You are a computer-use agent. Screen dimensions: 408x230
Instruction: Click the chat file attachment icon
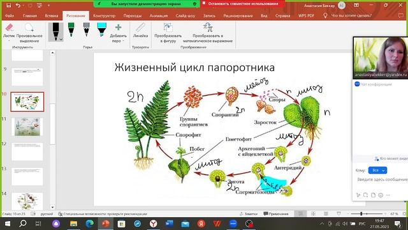(373, 195)
